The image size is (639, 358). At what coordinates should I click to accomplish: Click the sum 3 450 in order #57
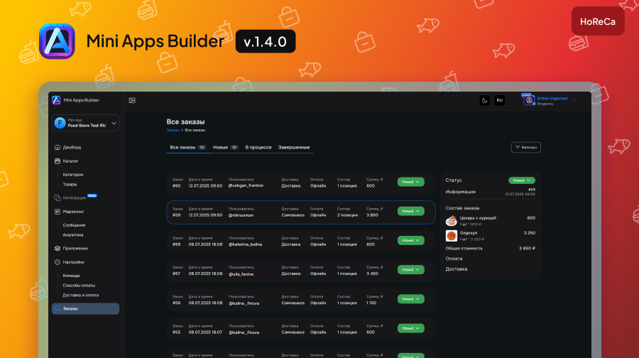click(x=372, y=273)
